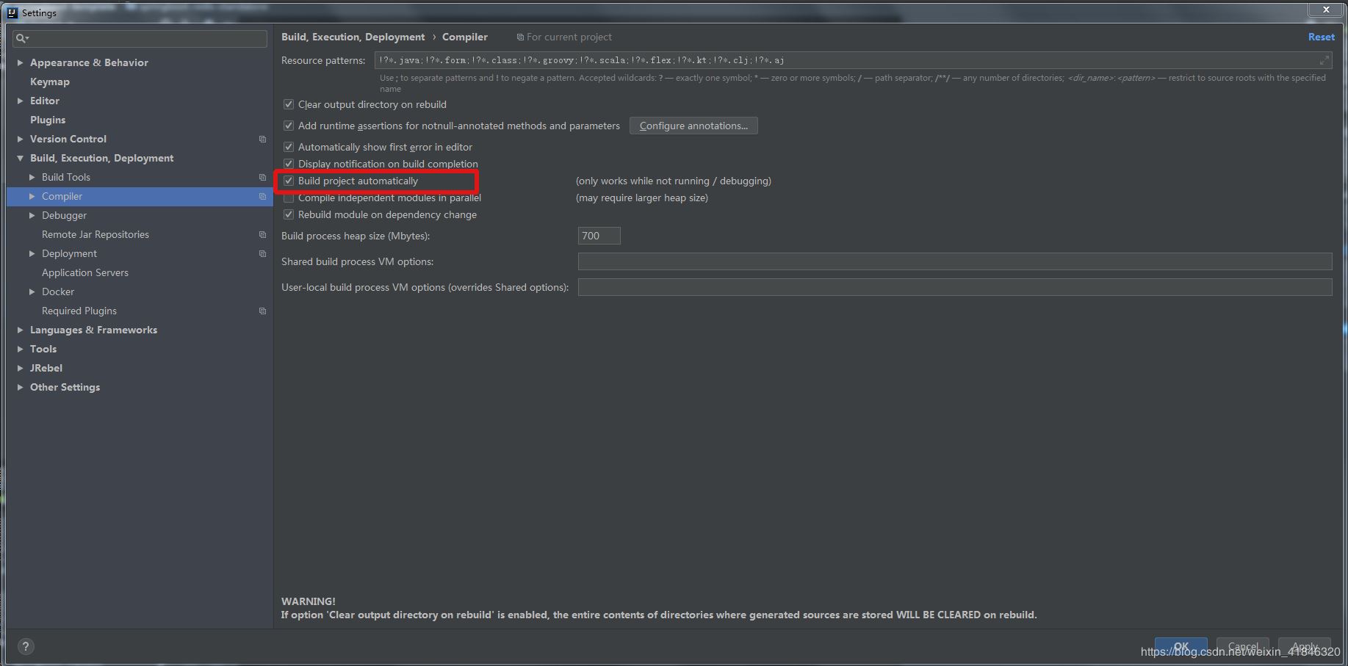Click the icon beside the Deployment entry

pos(262,253)
